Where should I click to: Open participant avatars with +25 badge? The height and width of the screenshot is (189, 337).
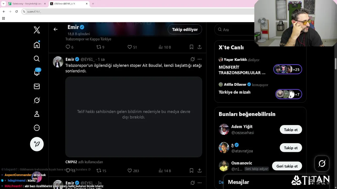pyautogui.click(x=288, y=69)
